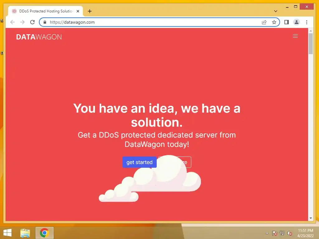This screenshot has height=239, width=319.
Task: Open the Action Center flag icon
Action: [x=275, y=233]
